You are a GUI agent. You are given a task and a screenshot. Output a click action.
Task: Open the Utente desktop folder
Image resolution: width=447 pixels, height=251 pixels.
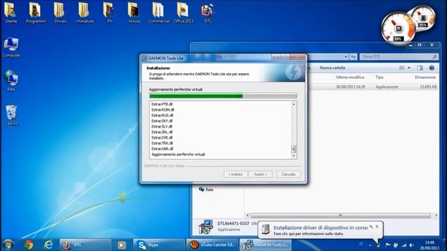[x=10, y=13]
